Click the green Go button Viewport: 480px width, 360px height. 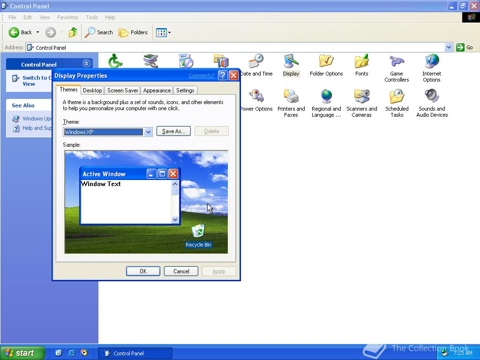(x=465, y=47)
